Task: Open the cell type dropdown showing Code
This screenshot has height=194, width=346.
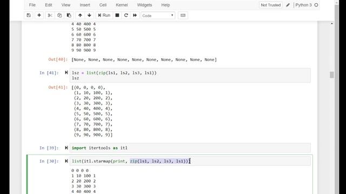Action: pos(158,16)
